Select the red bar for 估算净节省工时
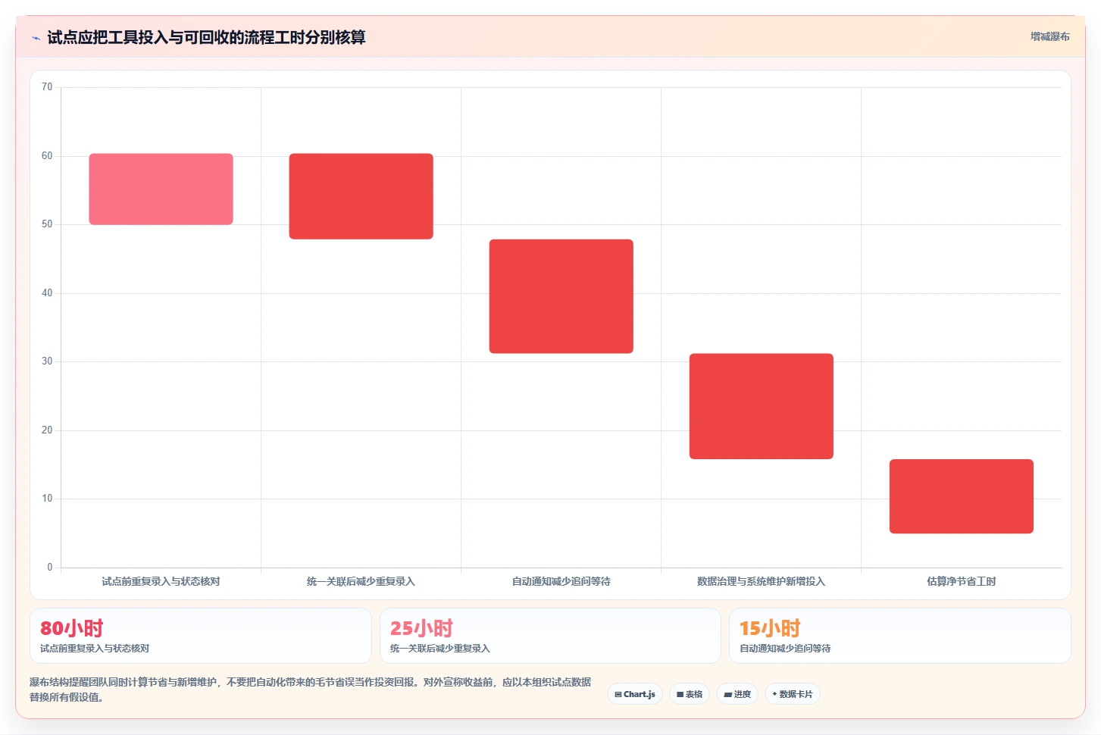This screenshot has height=735, width=1101. 961,496
